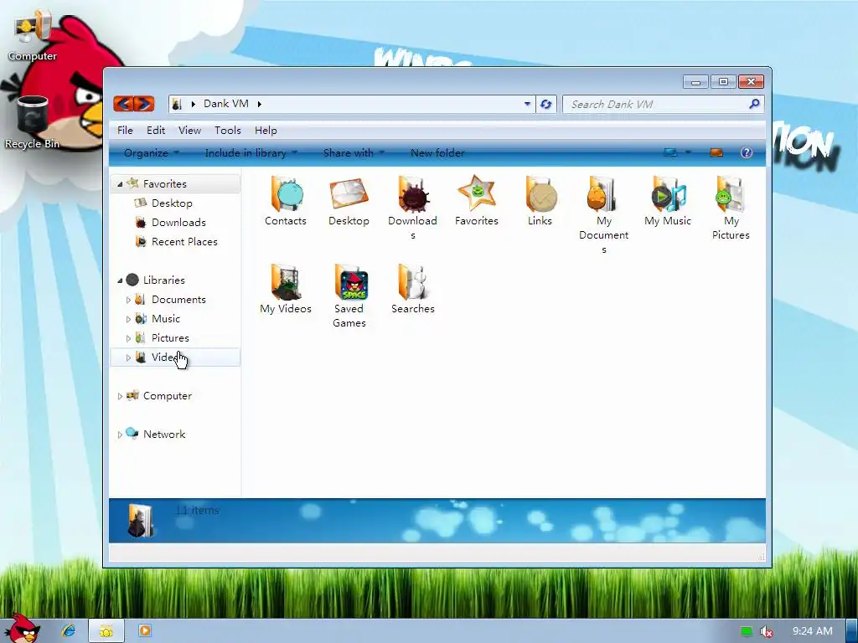The width and height of the screenshot is (858, 643).
Task: Open the View menu
Action: (189, 130)
